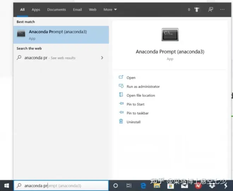Viewport: 233px width, 191px height.
Task: Expand the More filter dropdown
Action: click(110, 9)
